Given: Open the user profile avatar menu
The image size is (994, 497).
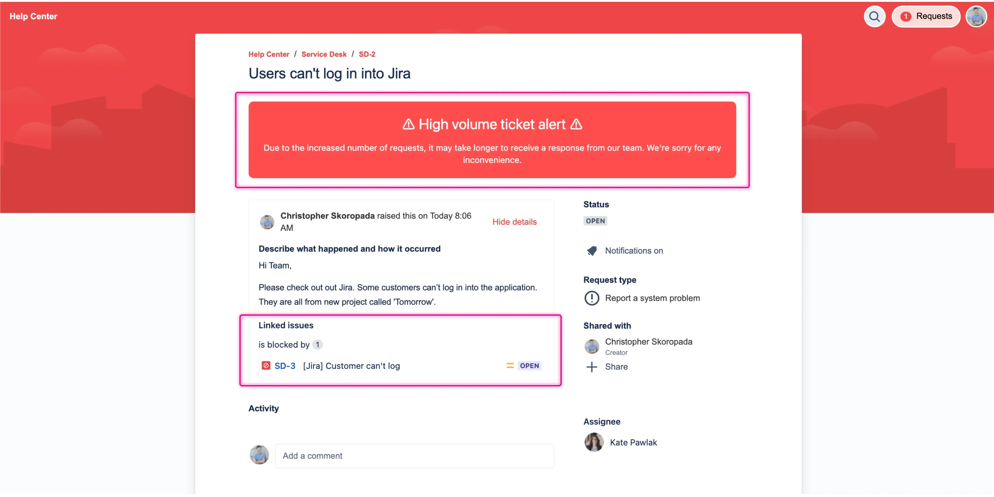Looking at the screenshot, I should click(x=976, y=17).
